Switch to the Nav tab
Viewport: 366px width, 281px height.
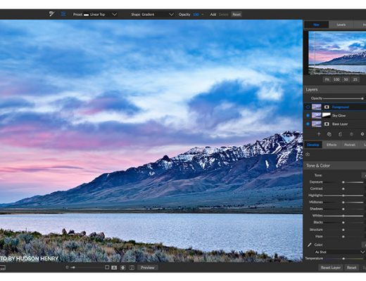click(316, 25)
